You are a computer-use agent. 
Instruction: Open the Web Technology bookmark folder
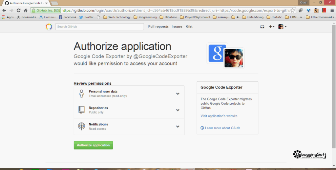tap(117, 17)
